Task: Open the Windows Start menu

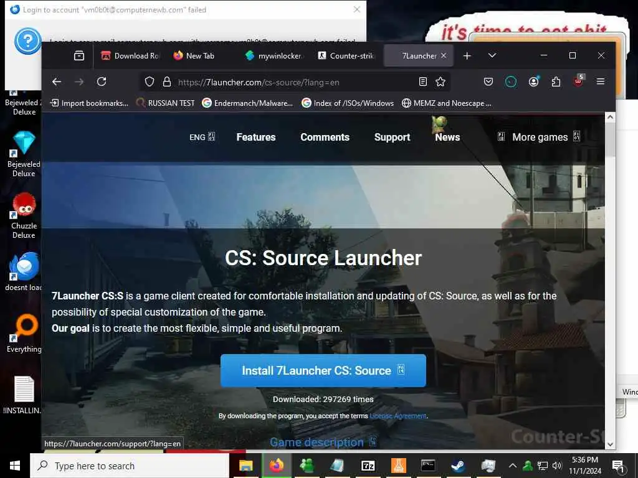Action: click(x=15, y=466)
